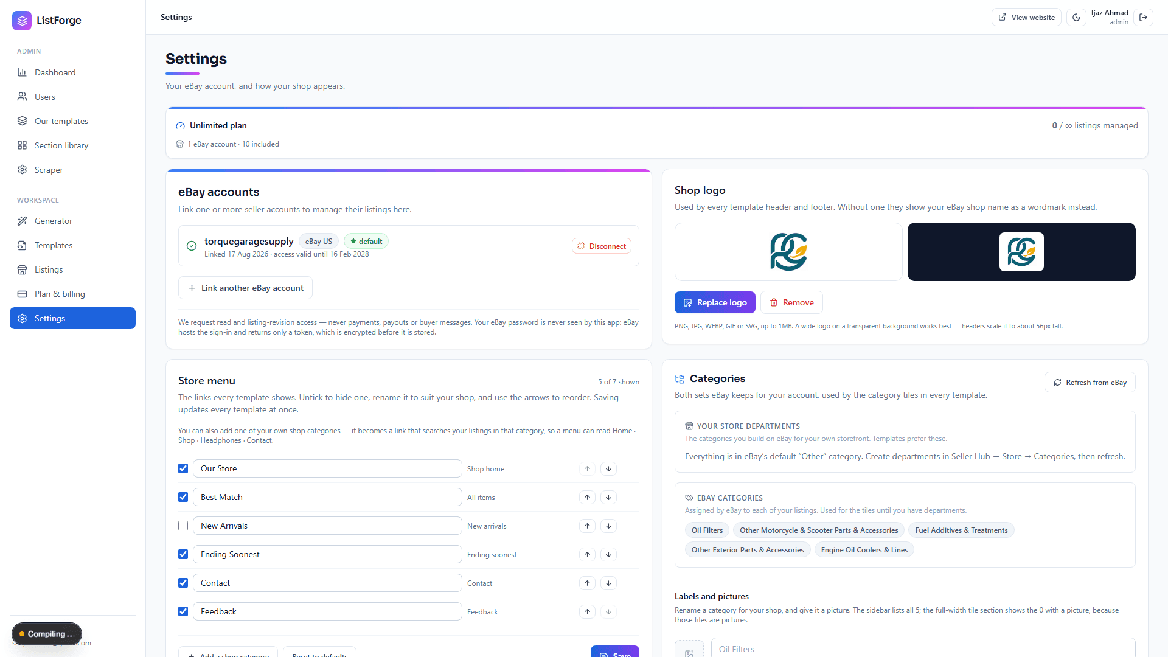The image size is (1168, 657).
Task: Uncheck the Our Store menu checkbox
Action: tap(183, 468)
